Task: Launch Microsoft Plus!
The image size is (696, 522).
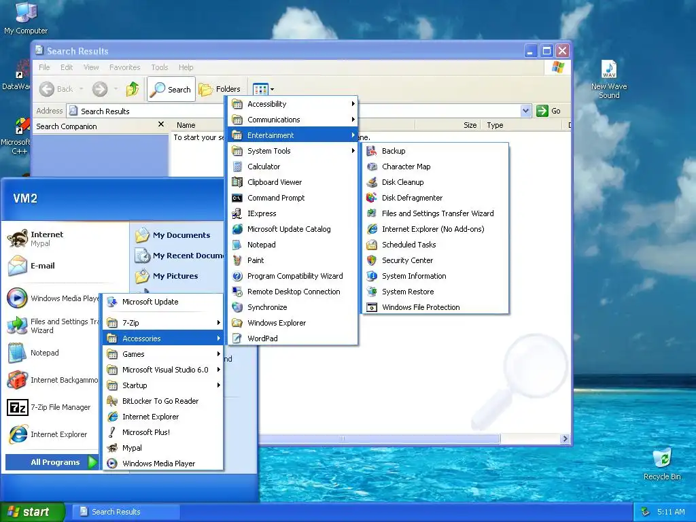Action: pos(162,432)
